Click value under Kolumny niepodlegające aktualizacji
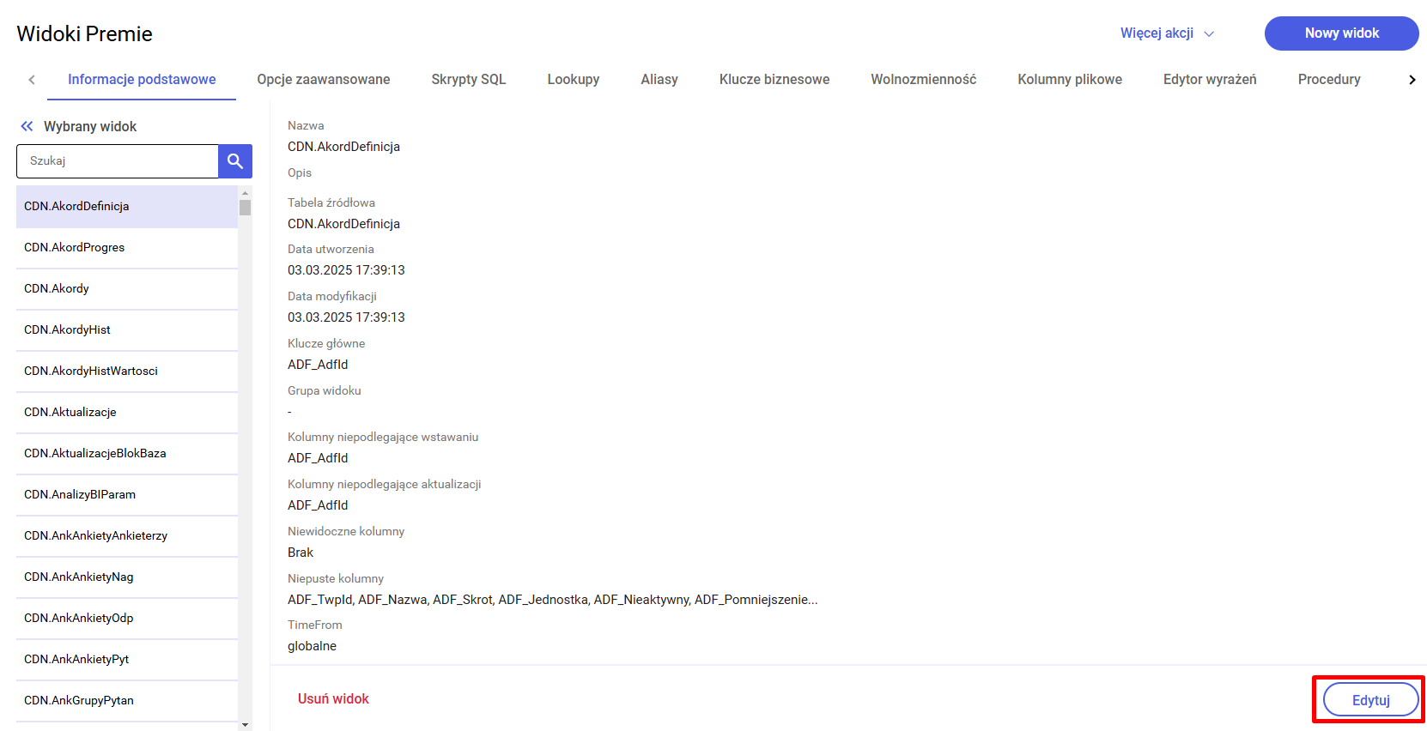Screen dimensions: 1427x731 (x=318, y=505)
